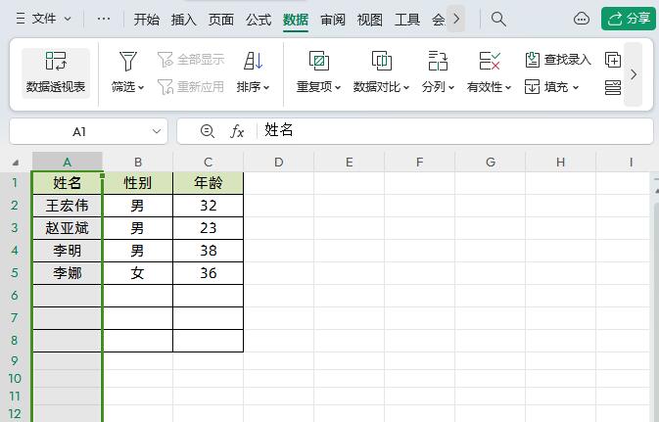Click the stacked rows icon below consolidate
Image resolution: width=659 pixels, height=422 pixels.
(613, 87)
